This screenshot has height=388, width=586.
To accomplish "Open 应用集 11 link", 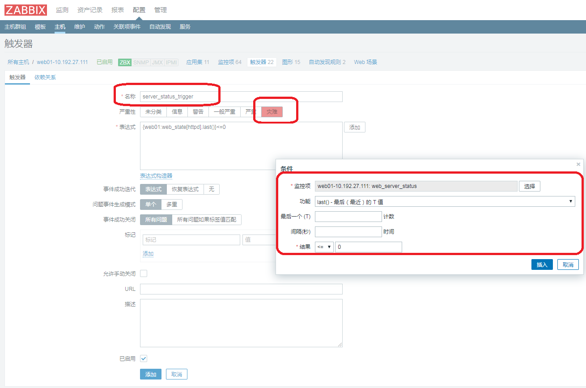I will coord(198,62).
